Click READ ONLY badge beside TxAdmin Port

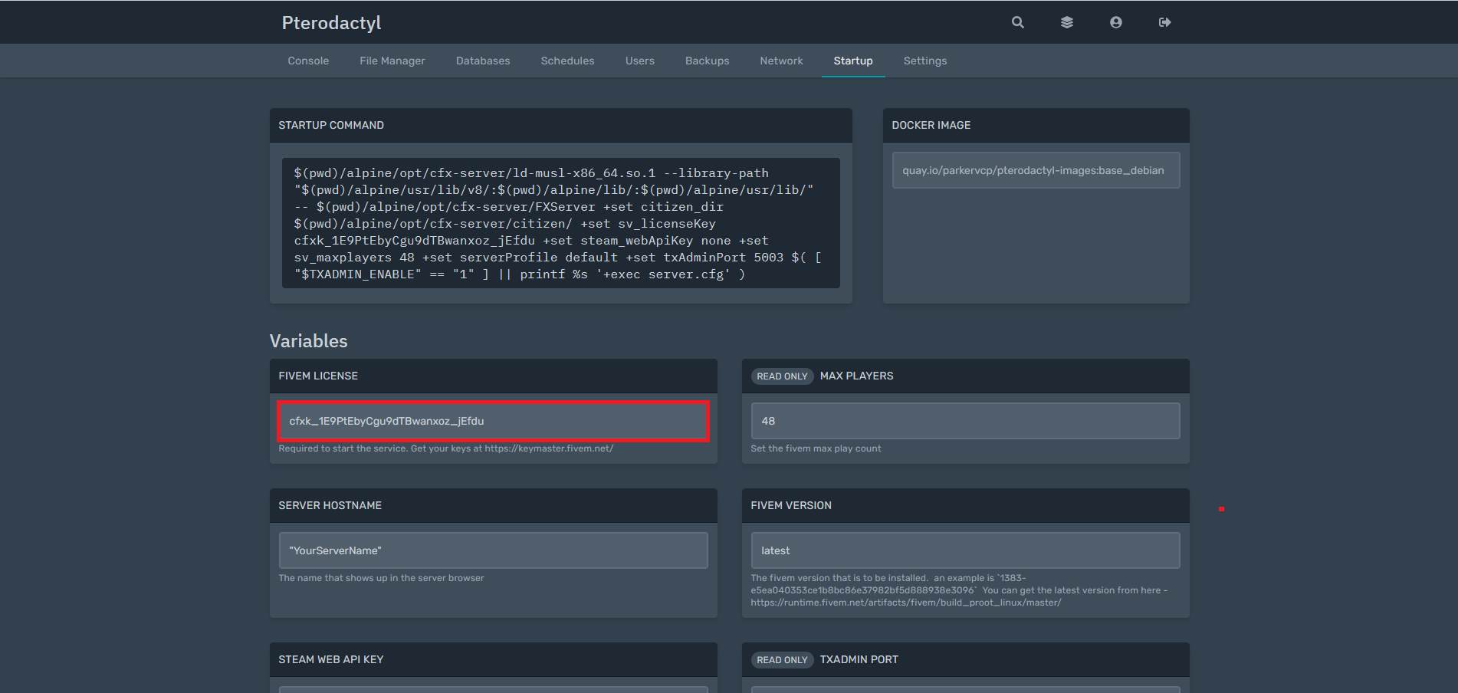click(x=782, y=660)
